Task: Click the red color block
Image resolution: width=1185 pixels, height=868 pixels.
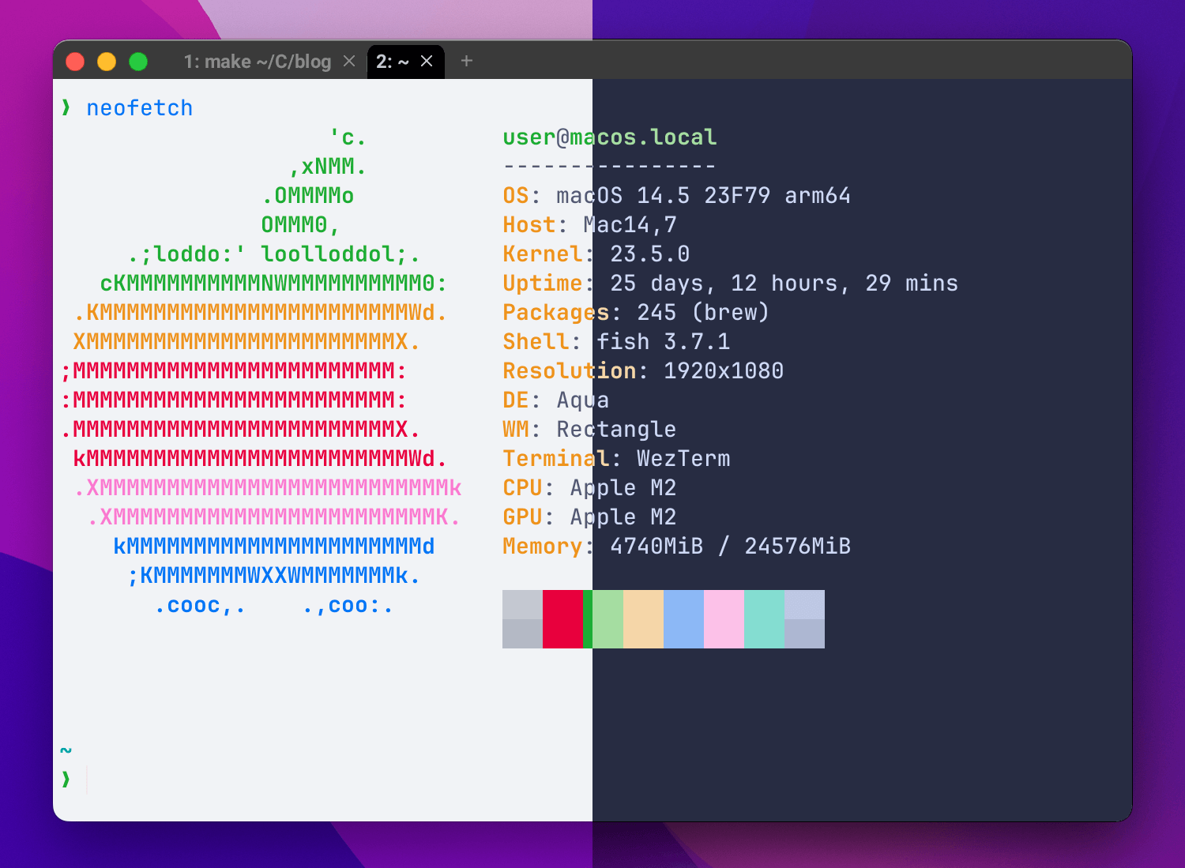Action: point(562,619)
